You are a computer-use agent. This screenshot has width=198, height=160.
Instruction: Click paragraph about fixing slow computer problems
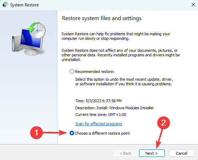[116, 36]
